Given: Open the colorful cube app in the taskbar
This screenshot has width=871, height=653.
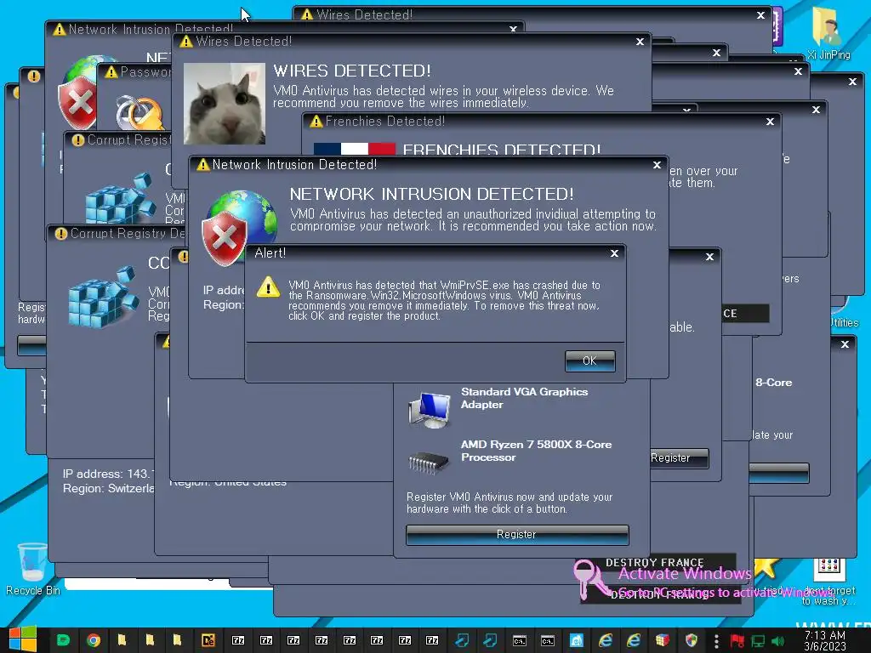Looking at the screenshot, I should tap(662, 640).
